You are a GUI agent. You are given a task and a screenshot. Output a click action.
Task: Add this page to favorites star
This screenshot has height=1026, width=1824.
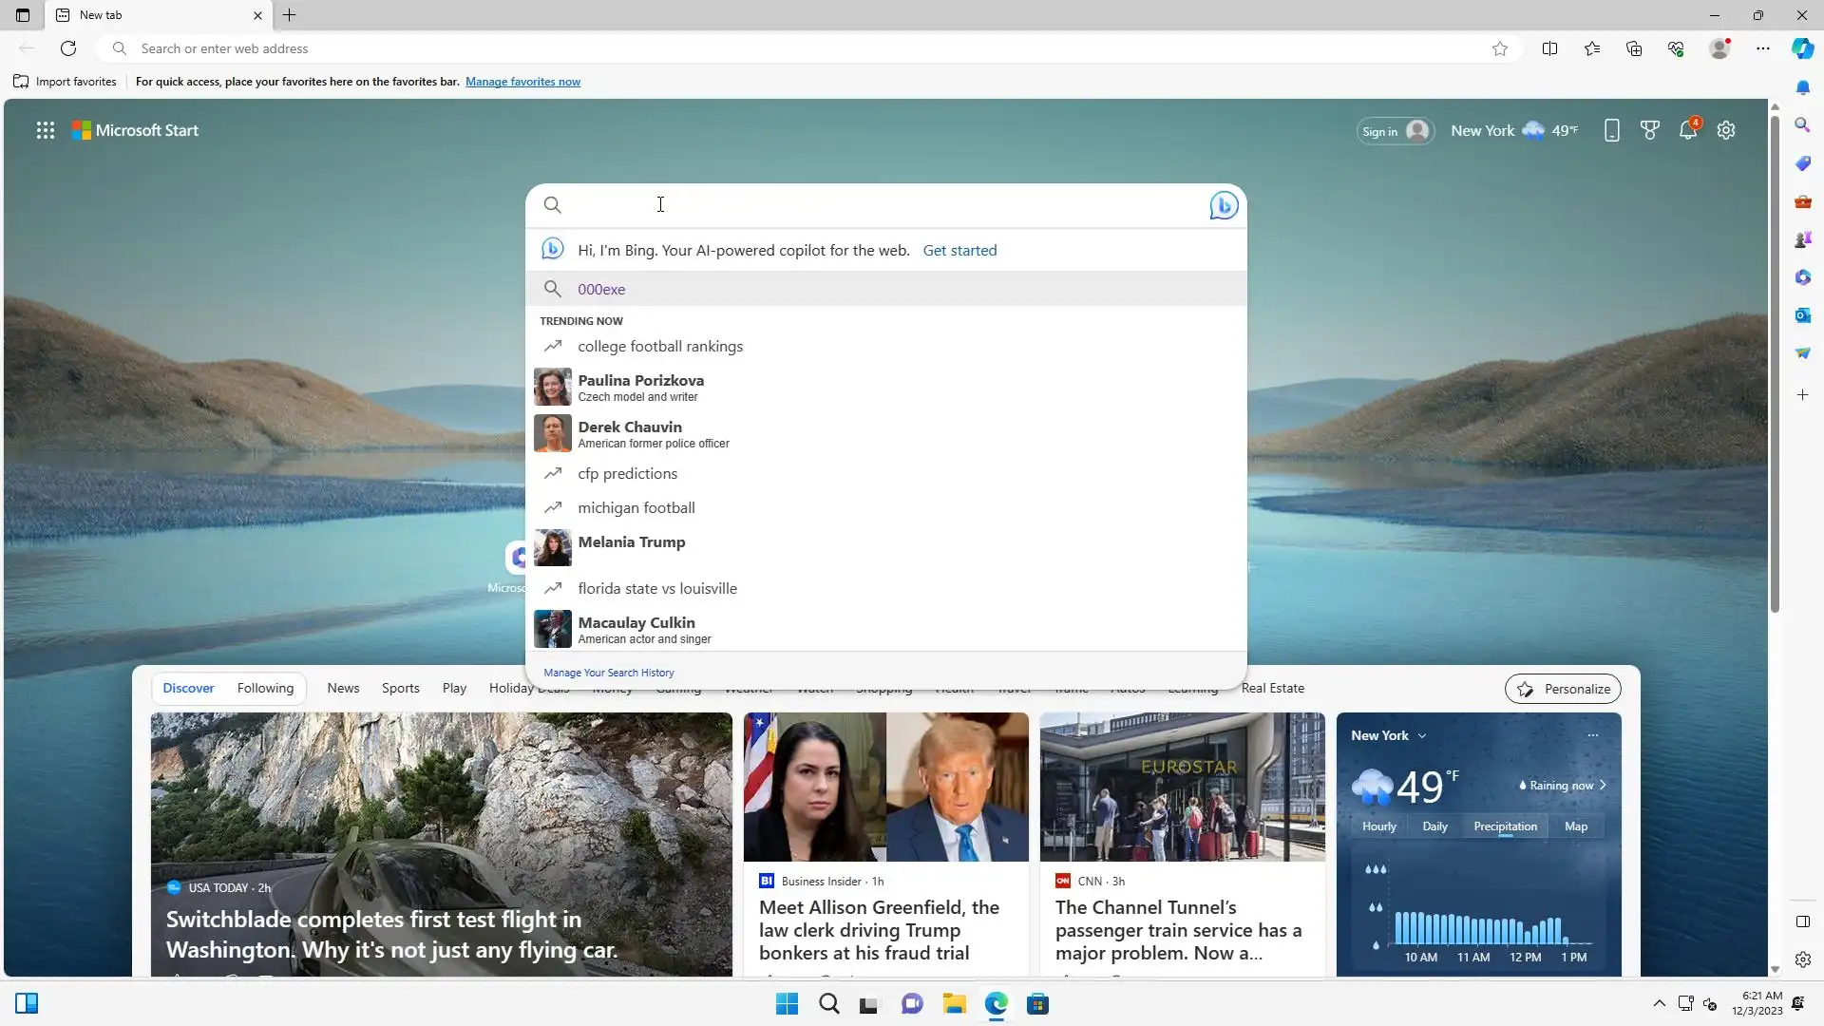(x=1499, y=48)
